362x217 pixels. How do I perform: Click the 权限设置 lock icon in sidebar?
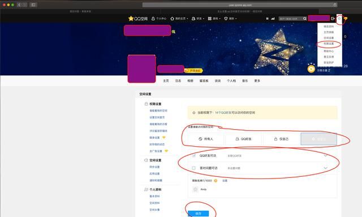click(146, 104)
